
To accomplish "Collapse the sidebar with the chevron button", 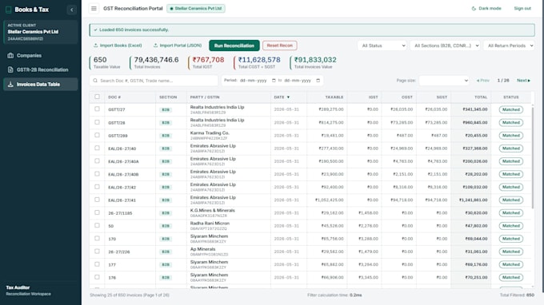I will coord(72,10).
